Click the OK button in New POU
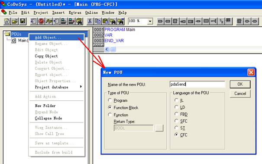The image size is (262, 164). pos(240,84)
